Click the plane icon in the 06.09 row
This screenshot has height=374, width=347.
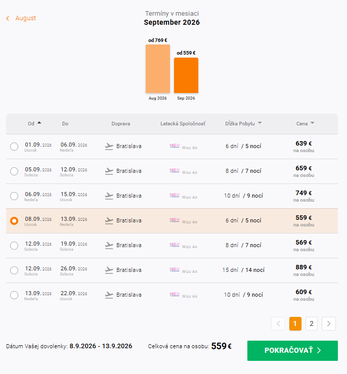[x=109, y=196]
